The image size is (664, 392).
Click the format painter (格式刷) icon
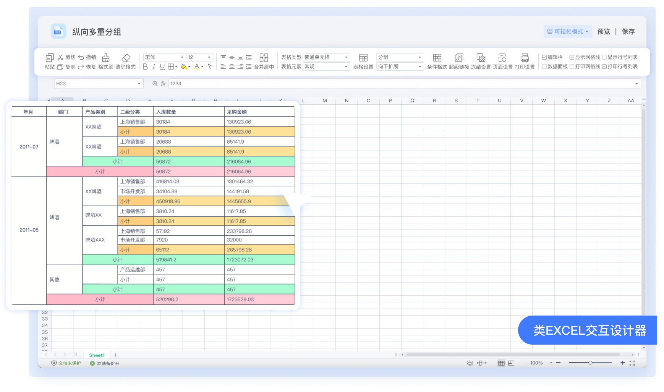(106, 58)
